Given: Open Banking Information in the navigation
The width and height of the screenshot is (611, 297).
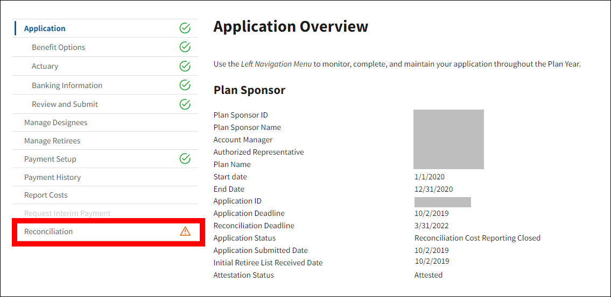Looking at the screenshot, I should [67, 85].
